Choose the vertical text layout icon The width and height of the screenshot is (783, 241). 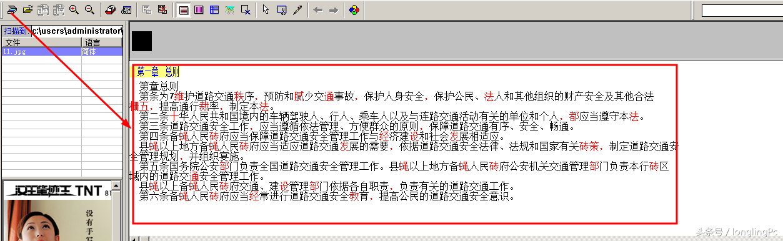click(199, 10)
